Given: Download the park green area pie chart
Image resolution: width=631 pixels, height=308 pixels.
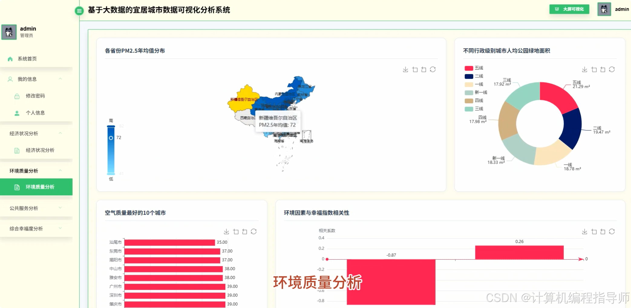Looking at the screenshot, I should click(584, 69).
